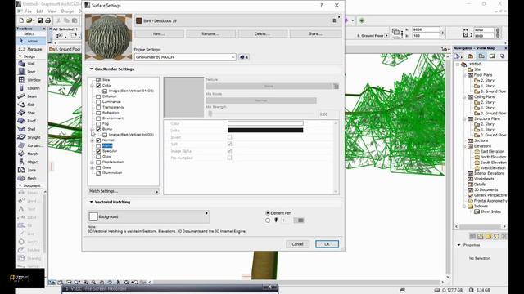Viewport: 524px width, 294px height.
Task: Click the New document toolbar icon
Action: (21, 20)
